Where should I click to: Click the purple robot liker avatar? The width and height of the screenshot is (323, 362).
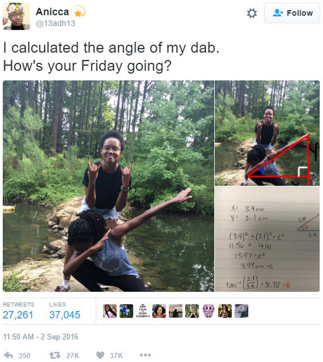coord(209,311)
